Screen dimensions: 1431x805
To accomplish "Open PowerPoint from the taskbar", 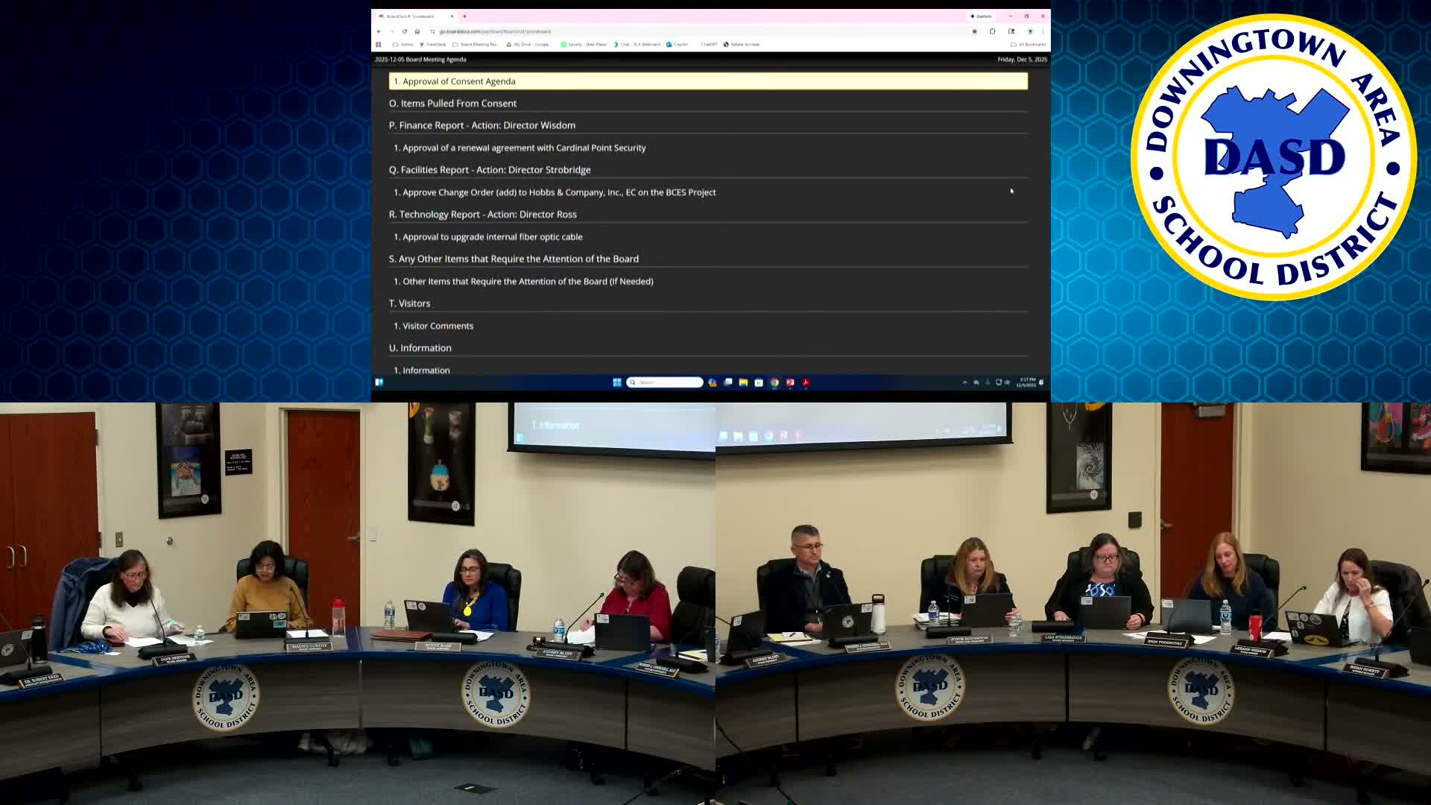I will tap(790, 382).
